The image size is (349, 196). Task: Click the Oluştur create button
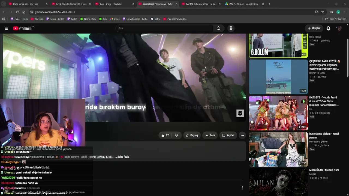[x=314, y=28]
